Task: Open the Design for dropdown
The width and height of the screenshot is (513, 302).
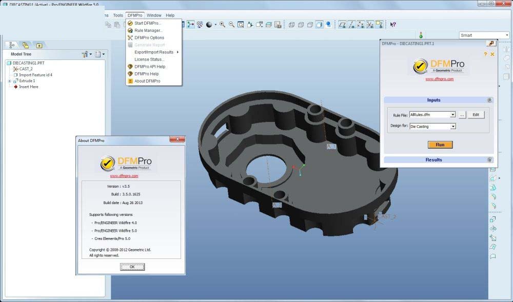Action: pos(452,126)
